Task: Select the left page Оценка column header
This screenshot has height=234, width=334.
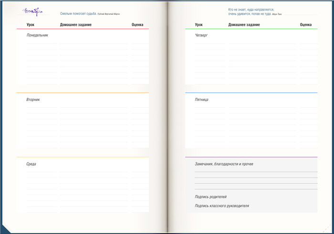Action: (137, 25)
